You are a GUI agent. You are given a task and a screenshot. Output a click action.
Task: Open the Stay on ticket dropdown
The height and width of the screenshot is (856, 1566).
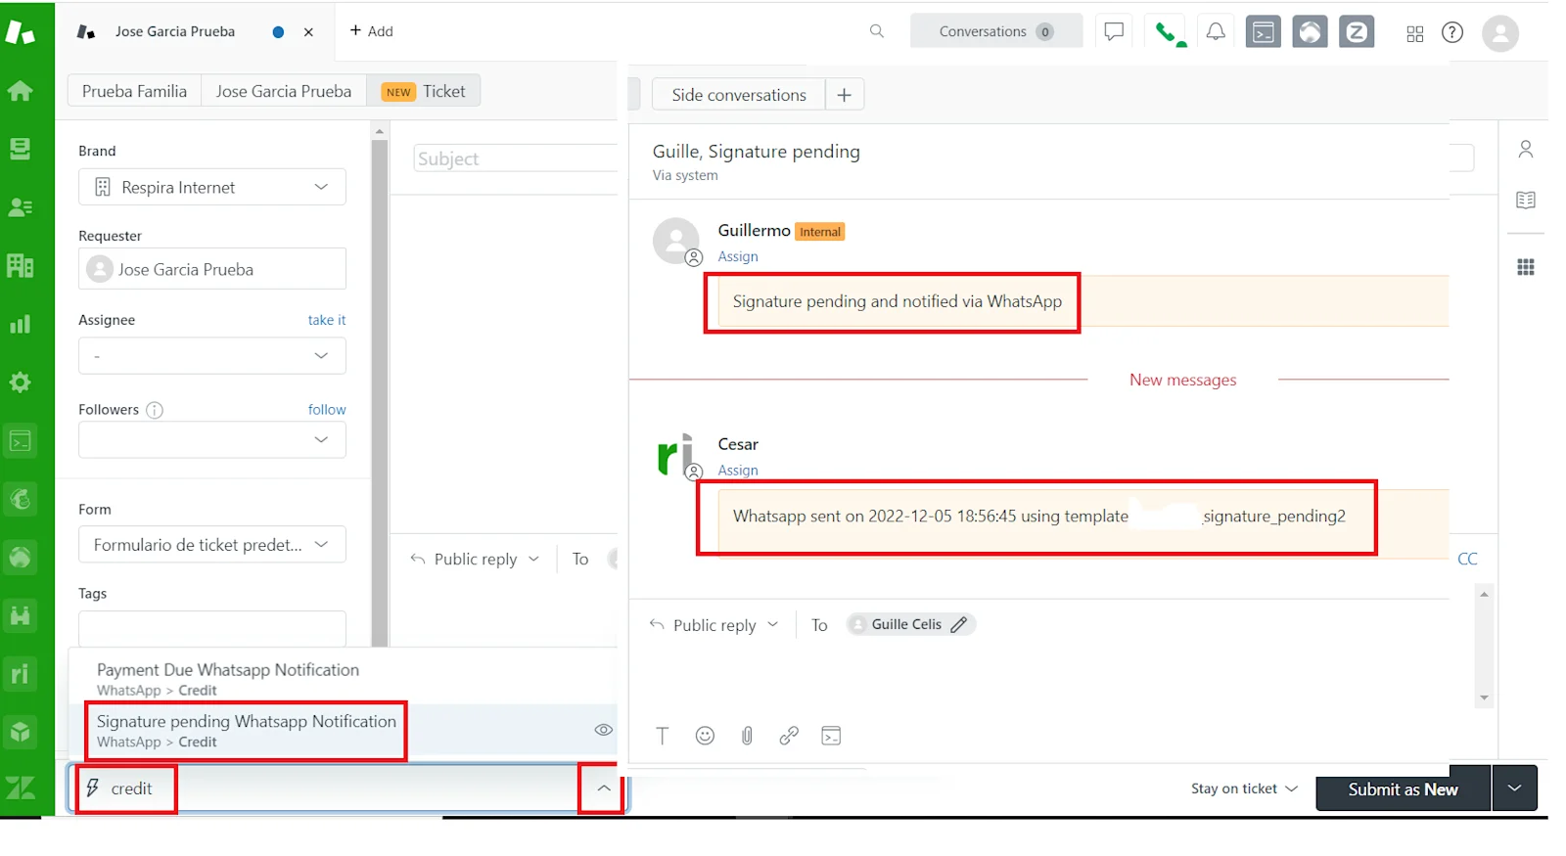point(1244,788)
